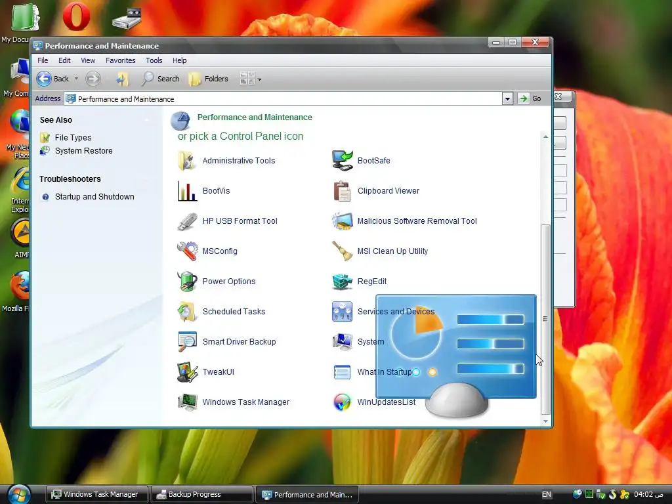This screenshot has width=672, height=504.
Task: Open the Administrative Tools icon
Action: [x=187, y=161]
